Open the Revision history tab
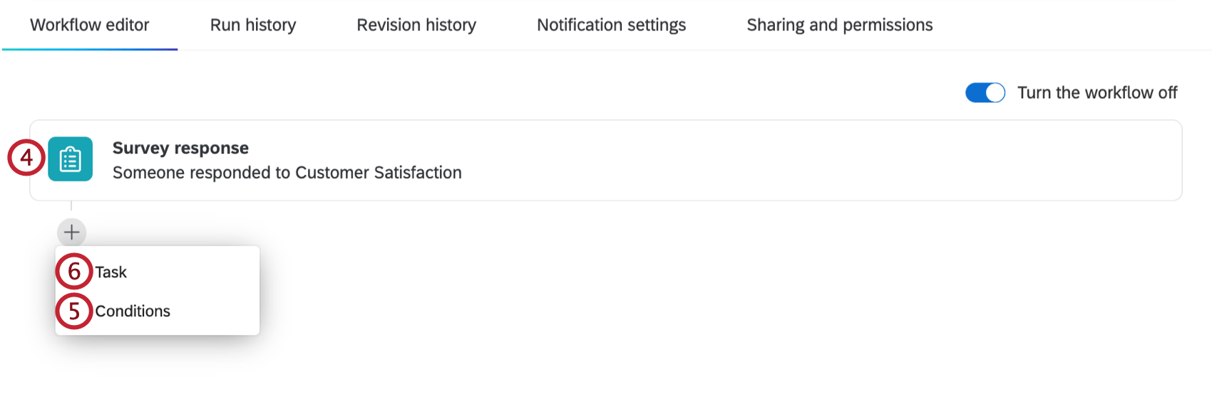Screen dimensions: 1212x394 [416, 25]
